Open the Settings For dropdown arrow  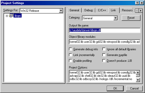coord(61,10)
